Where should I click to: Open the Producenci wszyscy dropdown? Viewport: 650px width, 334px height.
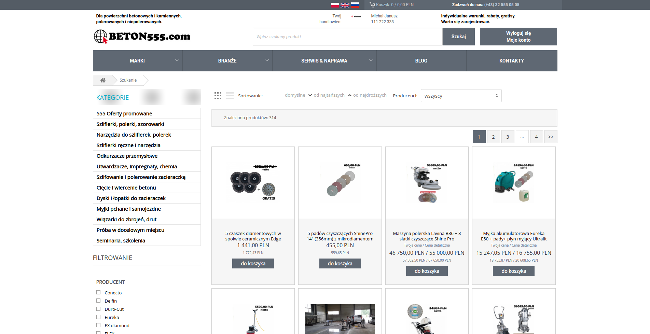point(461,96)
